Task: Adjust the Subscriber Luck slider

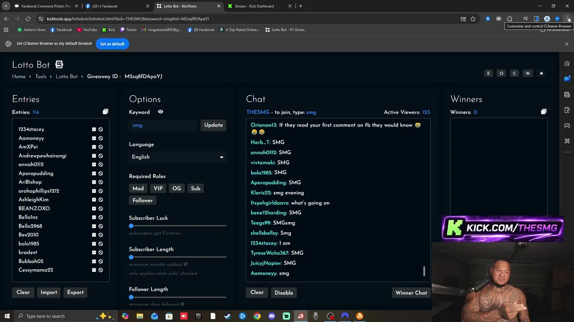Action: pyautogui.click(x=178, y=226)
